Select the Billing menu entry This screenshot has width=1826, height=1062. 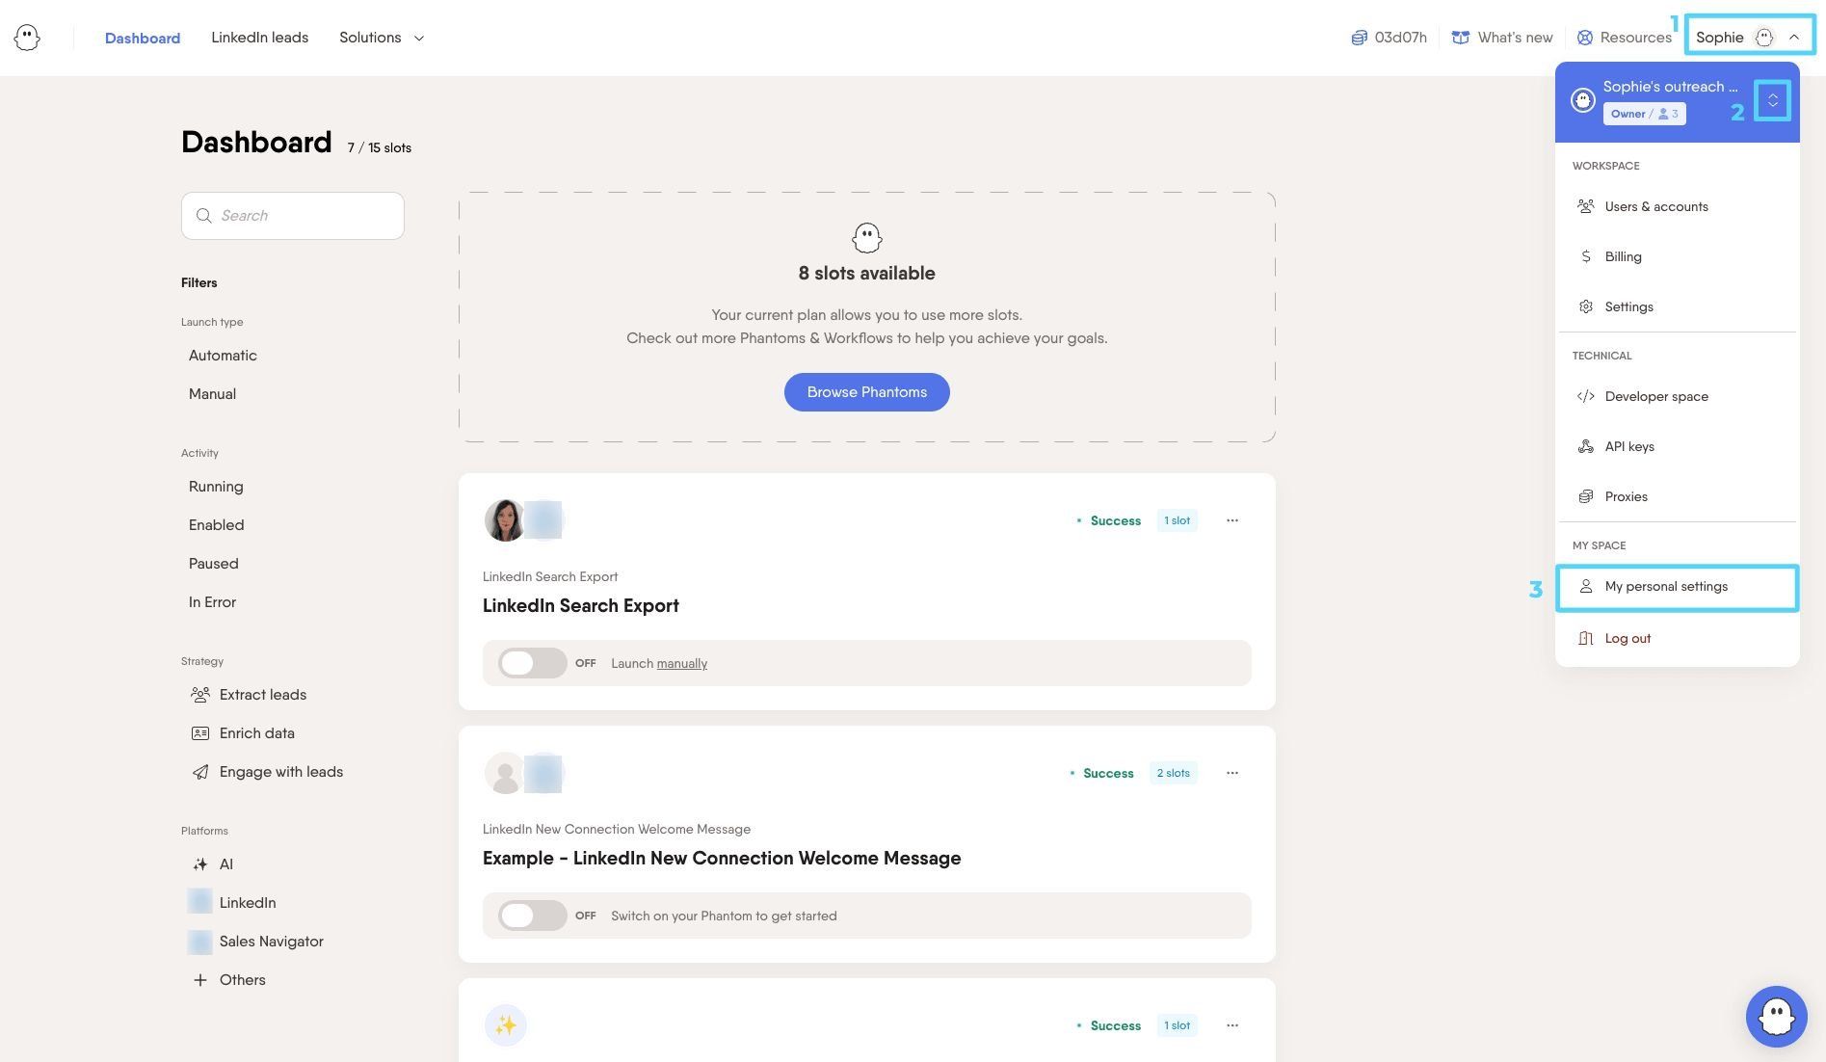tap(1677, 256)
